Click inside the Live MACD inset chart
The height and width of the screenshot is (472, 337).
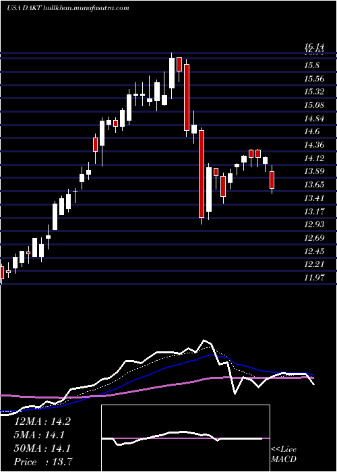185,438
